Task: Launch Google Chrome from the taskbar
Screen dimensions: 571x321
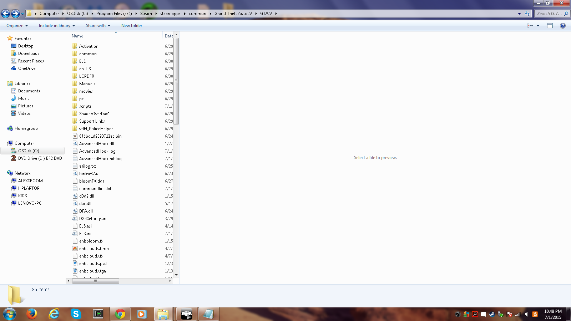Action: (120, 314)
